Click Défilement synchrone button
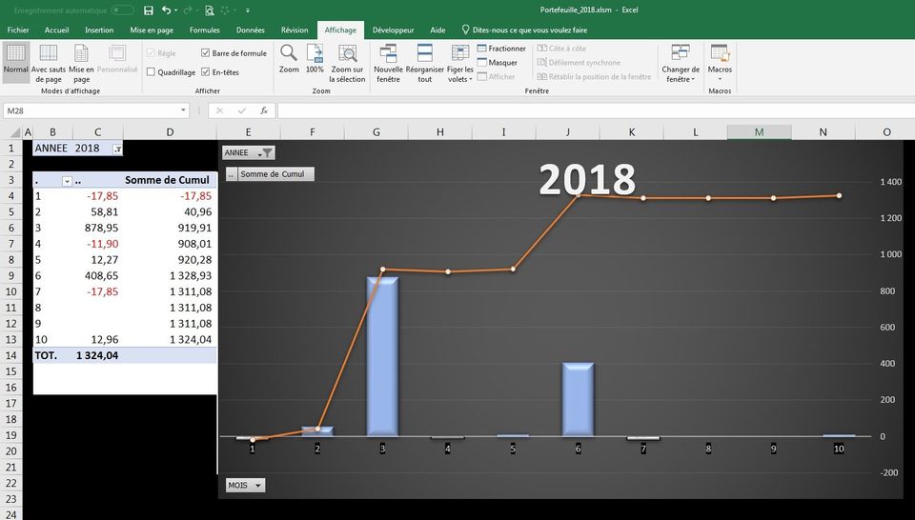 tap(579, 62)
